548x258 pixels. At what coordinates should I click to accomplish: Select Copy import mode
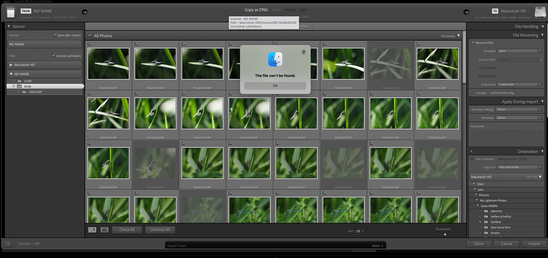(x=276, y=10)
